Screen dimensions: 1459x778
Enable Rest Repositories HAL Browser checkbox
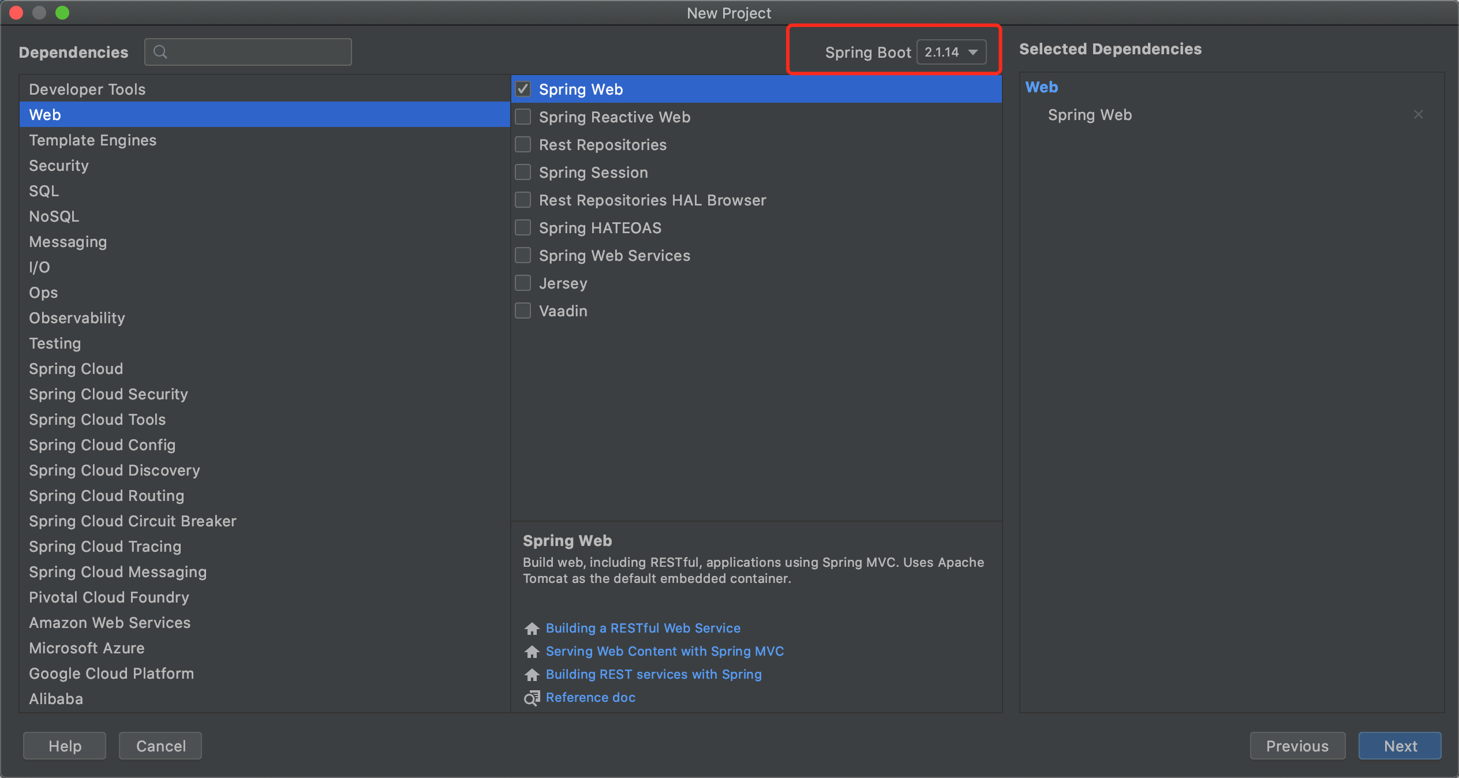tap(523, 200)
